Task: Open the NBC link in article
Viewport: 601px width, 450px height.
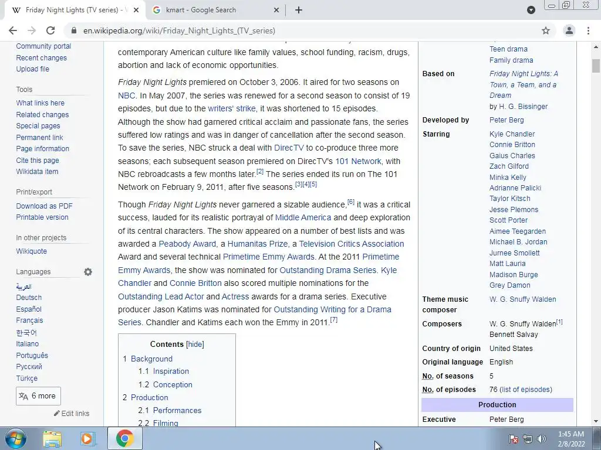Action: (127, 96)
